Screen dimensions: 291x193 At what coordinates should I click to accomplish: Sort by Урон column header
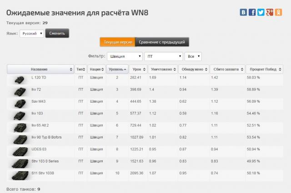point(137,69)
